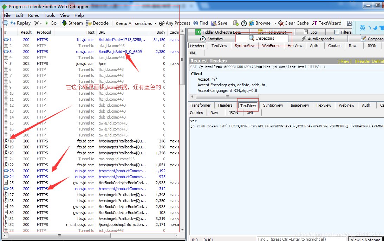Click the Browse Internet Explorer button
384x241 pixels.
coord(260,23)
